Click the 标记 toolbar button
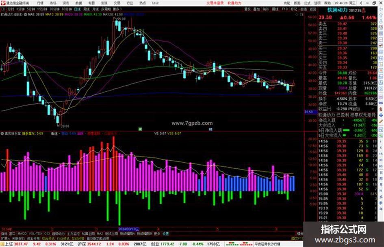Viewport: 384px width, 247px height. pyautogui.click(x=294, y=9)
